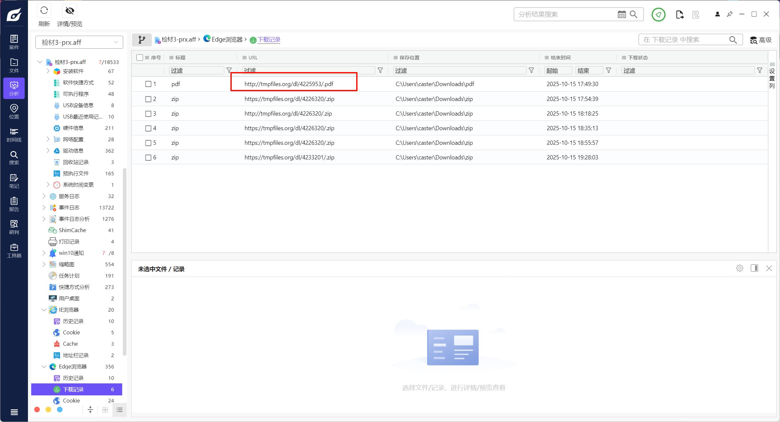This screenshot has width=780, height=422.
Task: Collapse the Edge浏览器 tree node
Action: coord(44,366)
